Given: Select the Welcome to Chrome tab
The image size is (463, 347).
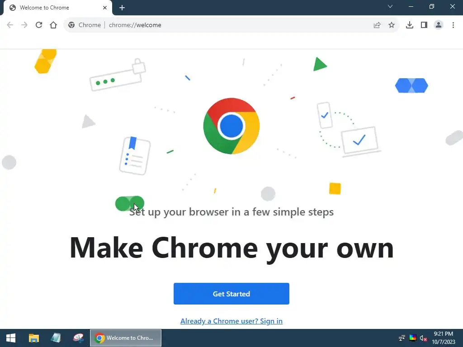Looking at the screenshot, I should [58, 8].
